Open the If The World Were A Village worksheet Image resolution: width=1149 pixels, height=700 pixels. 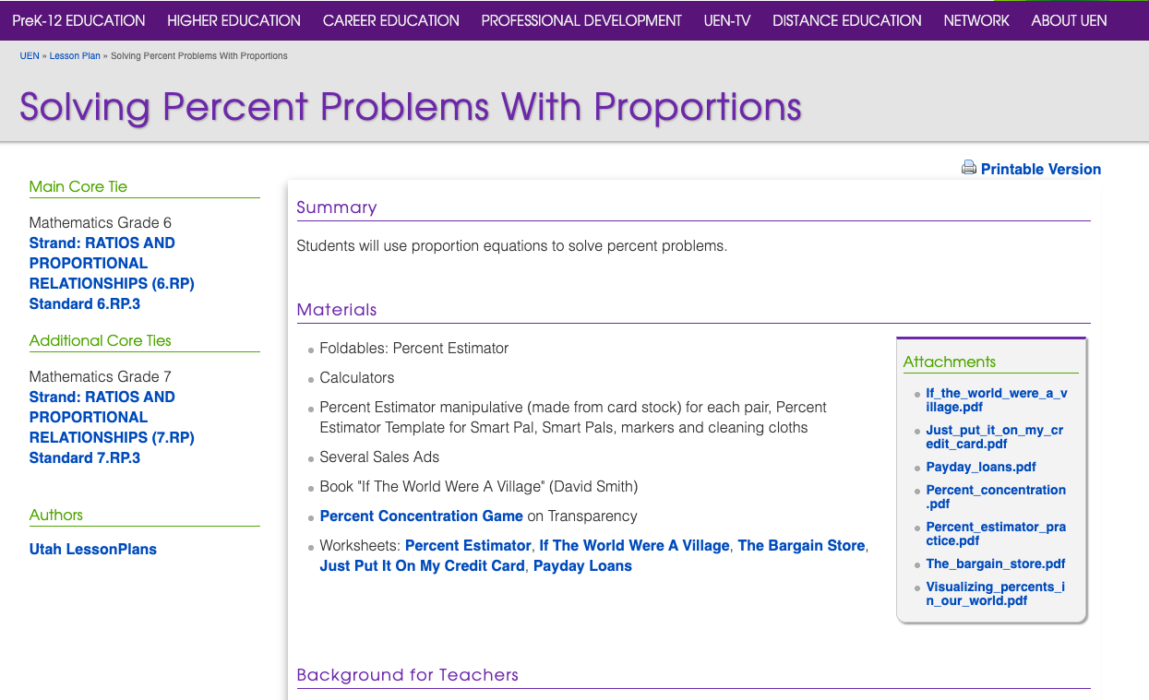(x=634, y=545)
